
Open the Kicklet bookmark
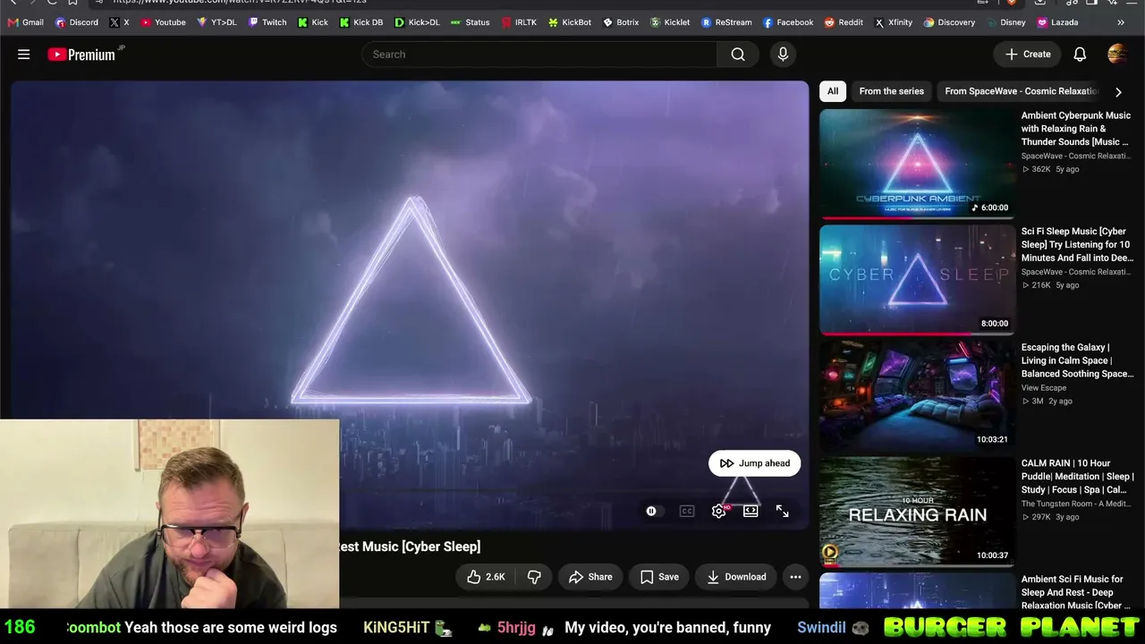[670, 22]
